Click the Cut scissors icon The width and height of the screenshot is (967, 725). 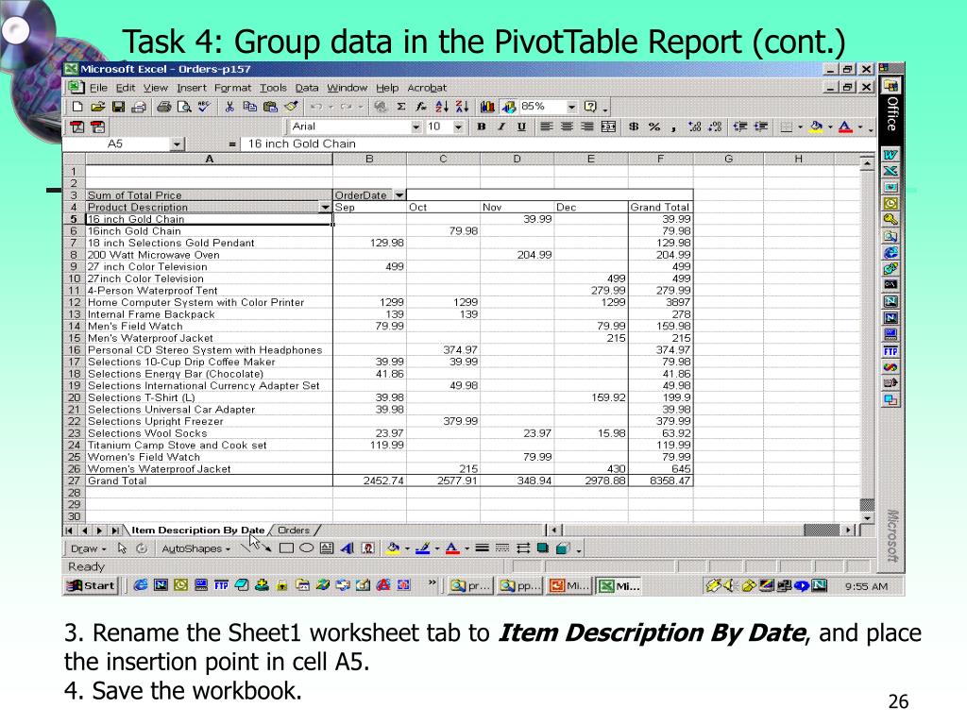point(229,108)
